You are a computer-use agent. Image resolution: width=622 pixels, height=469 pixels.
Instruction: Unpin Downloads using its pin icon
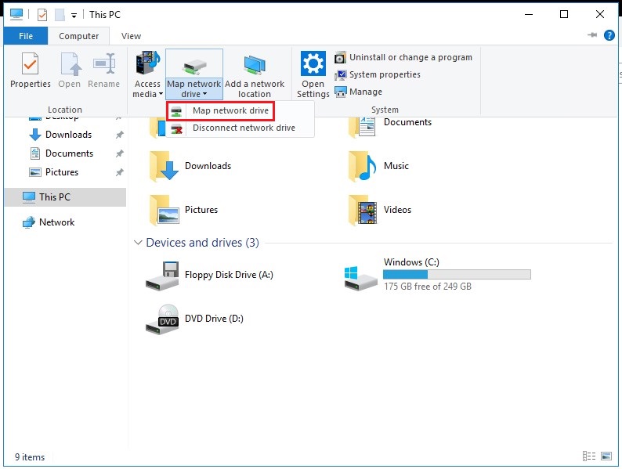pos(119,135)
